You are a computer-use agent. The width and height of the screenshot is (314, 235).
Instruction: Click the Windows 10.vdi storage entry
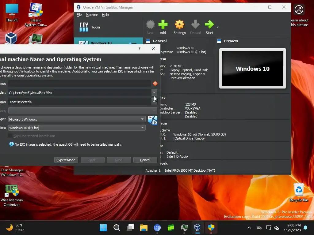point(199,134)
